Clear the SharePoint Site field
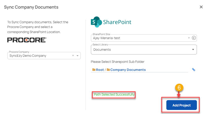Image resolution: width=207 pixels, height=114 pixels. click(189, 38)
